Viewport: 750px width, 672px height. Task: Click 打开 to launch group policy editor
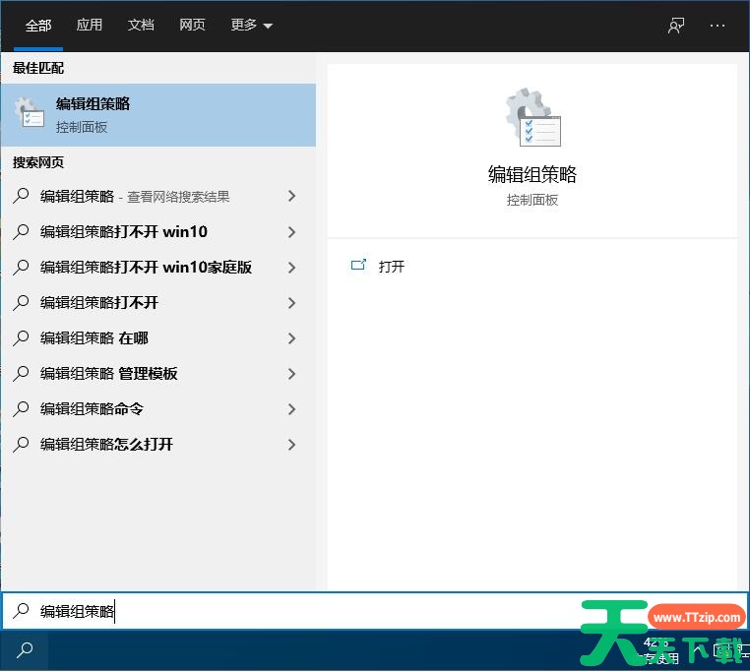pyautogui.click(x=392, y=267)
